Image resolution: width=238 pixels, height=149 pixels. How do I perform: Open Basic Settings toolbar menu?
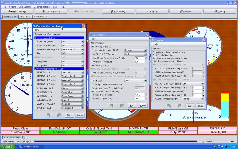[17, 12]
